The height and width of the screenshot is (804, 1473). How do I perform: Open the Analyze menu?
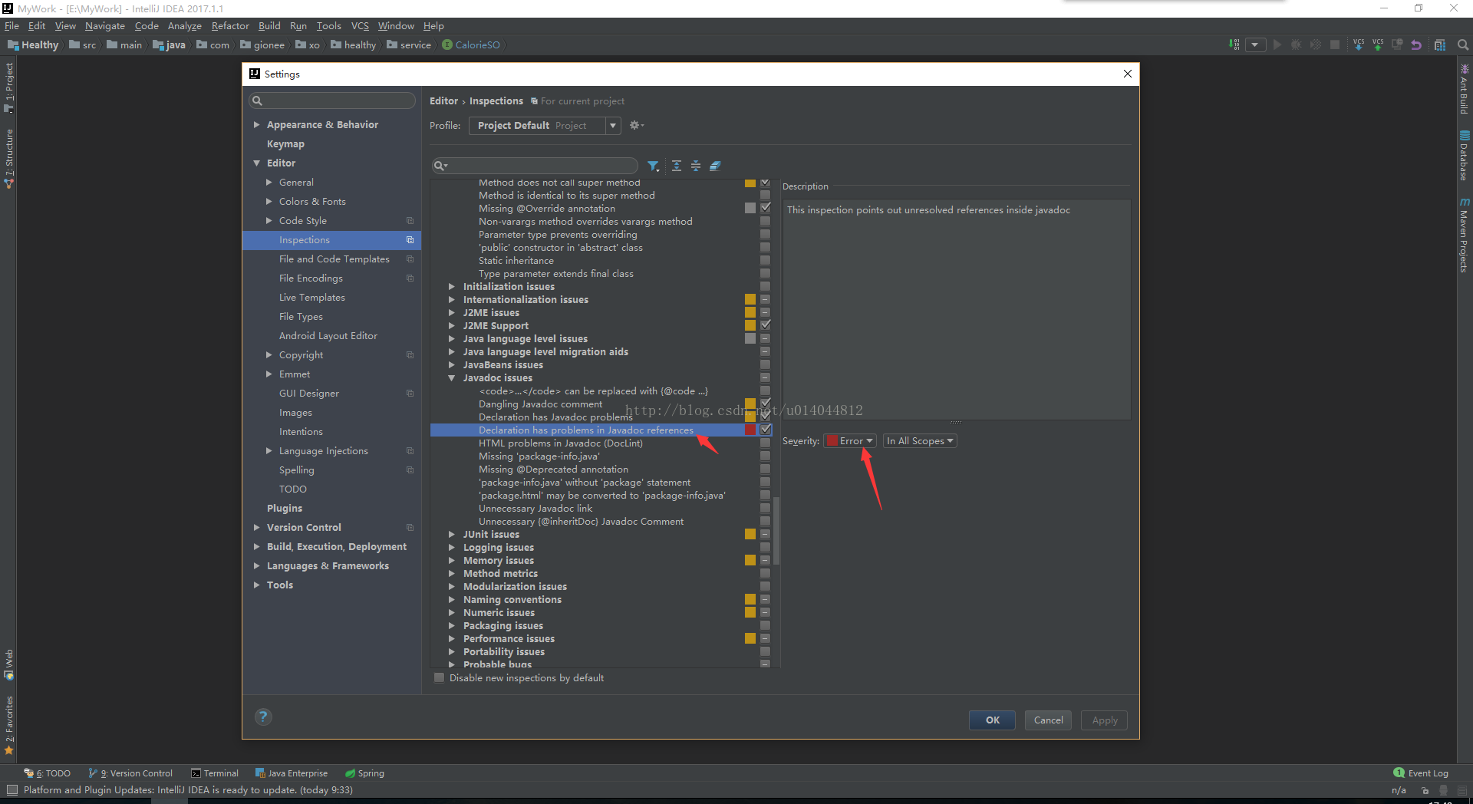pyautogui.click(x=185, y=25)
